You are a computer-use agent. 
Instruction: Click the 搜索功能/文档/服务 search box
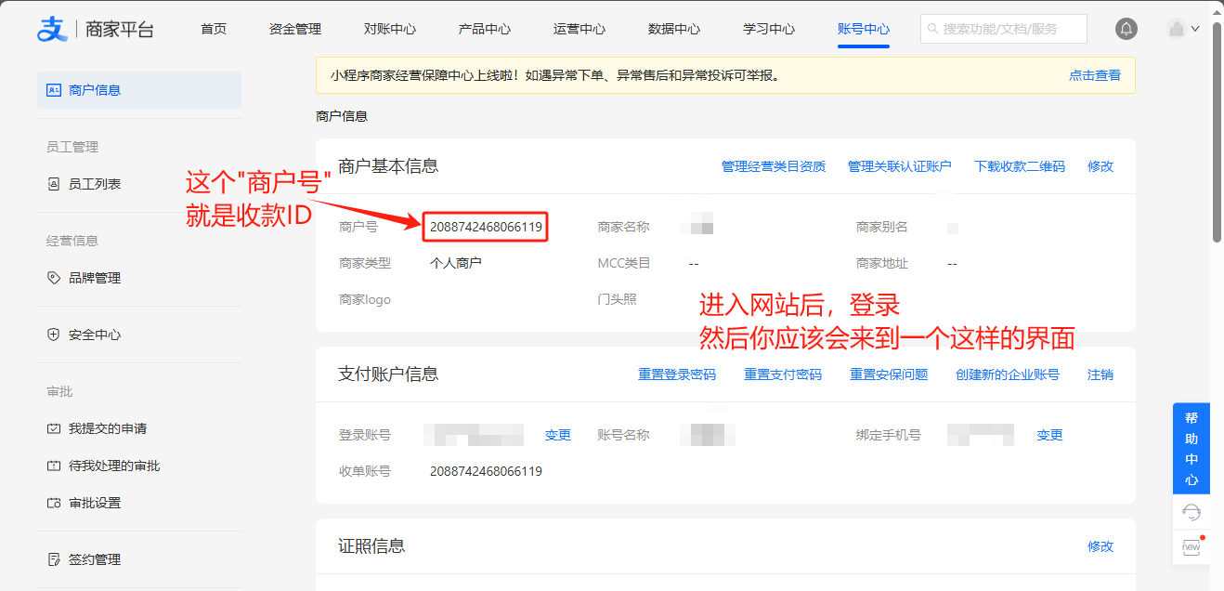tap(1003, 29)
